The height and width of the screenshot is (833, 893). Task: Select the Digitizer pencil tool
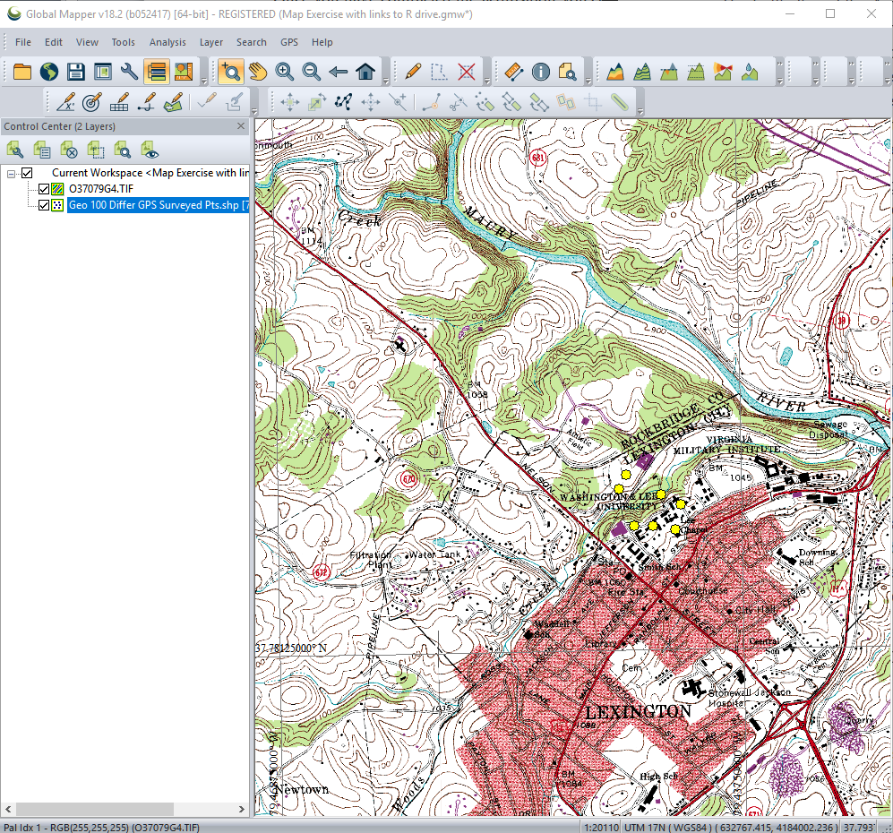412,72
